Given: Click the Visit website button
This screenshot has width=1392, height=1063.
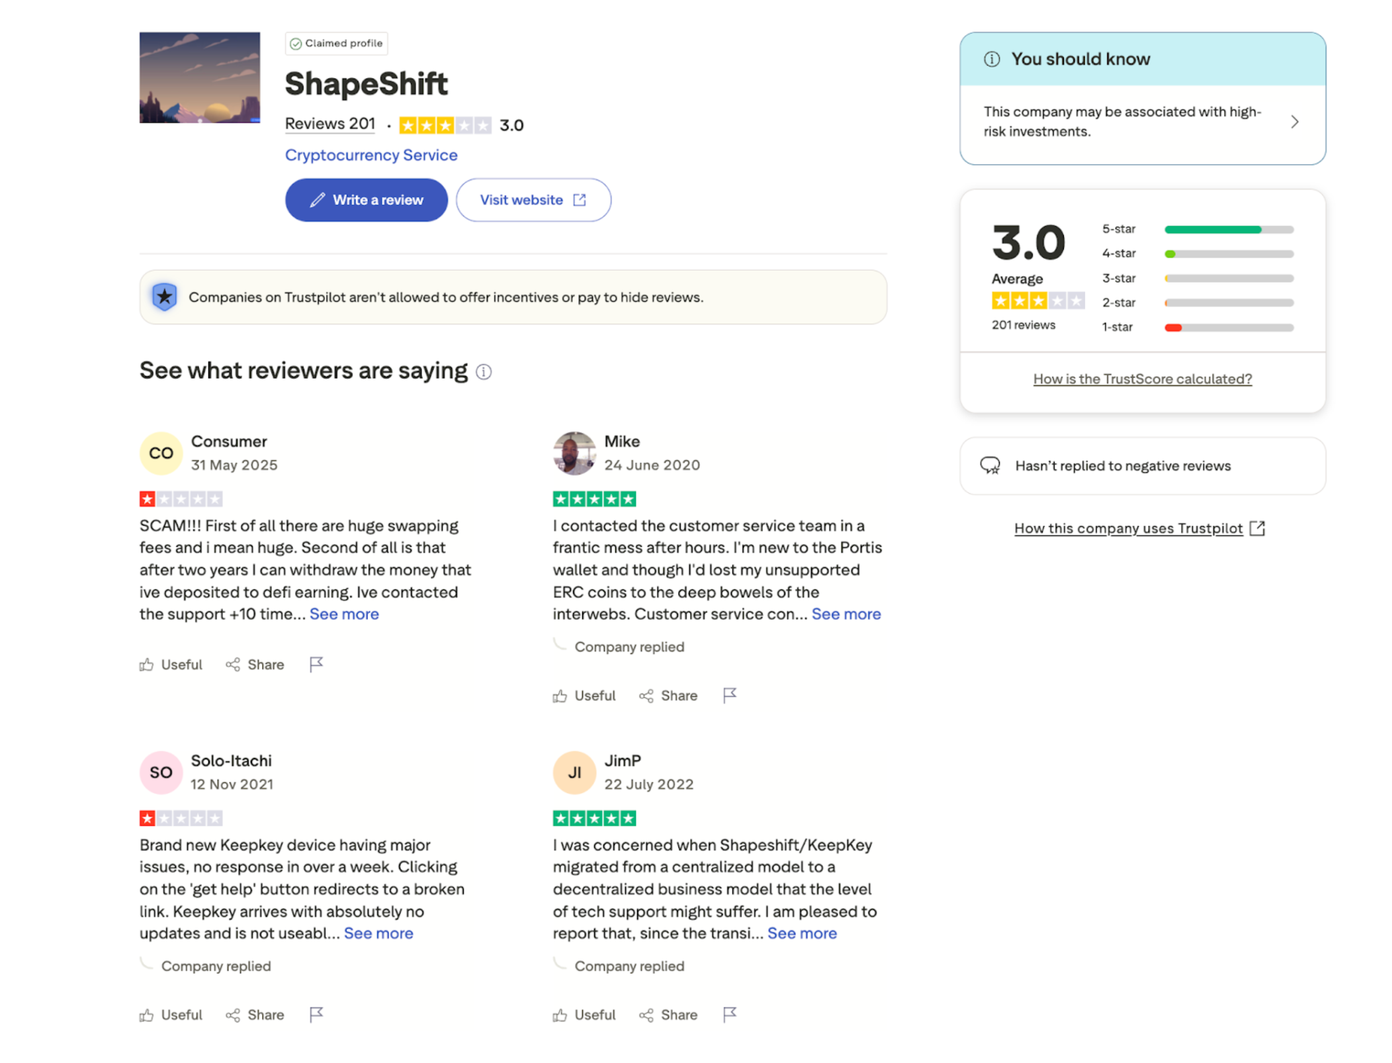Looking at the screenshot, I should [x=533, y=200].
